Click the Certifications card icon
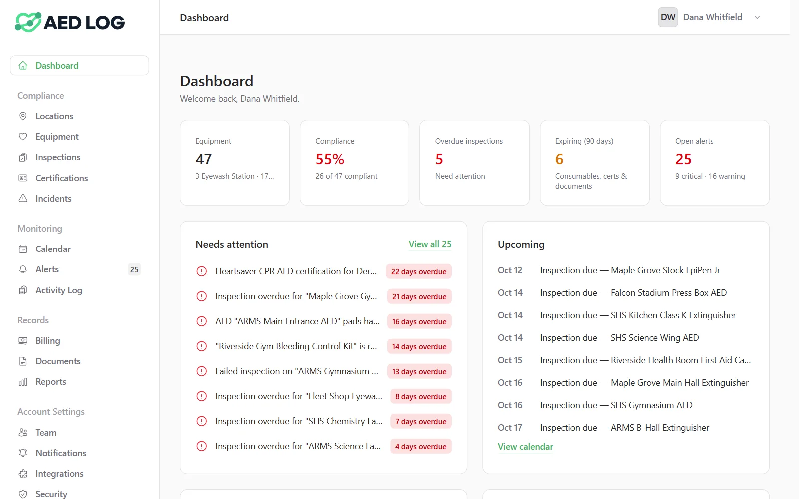The width and height of the screenshot is (799, 499). (x=23, y=178)
